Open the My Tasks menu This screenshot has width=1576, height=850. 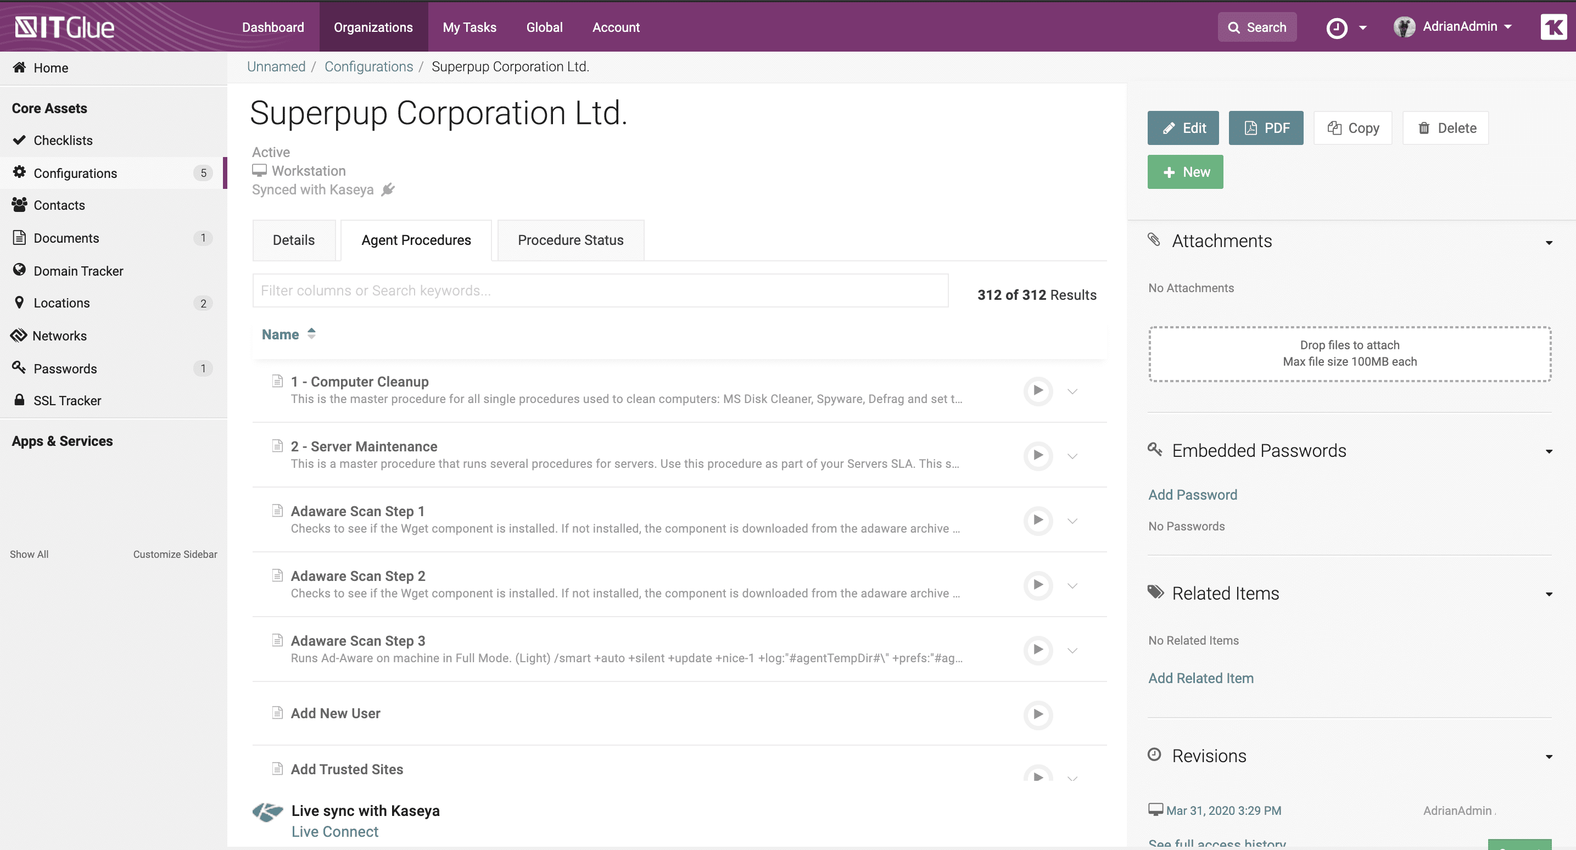470,27
